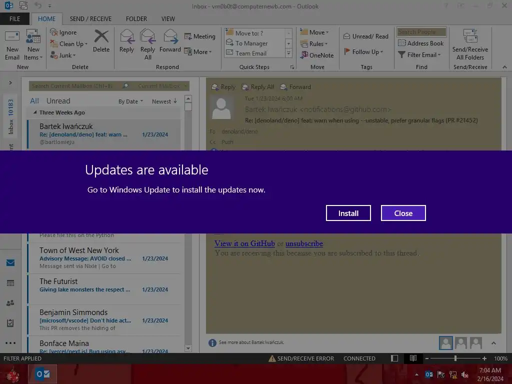The width and height of the screenshot is (512, 384).
Task: Adjust the zoom slider handle
Action: tap(455, 358)
